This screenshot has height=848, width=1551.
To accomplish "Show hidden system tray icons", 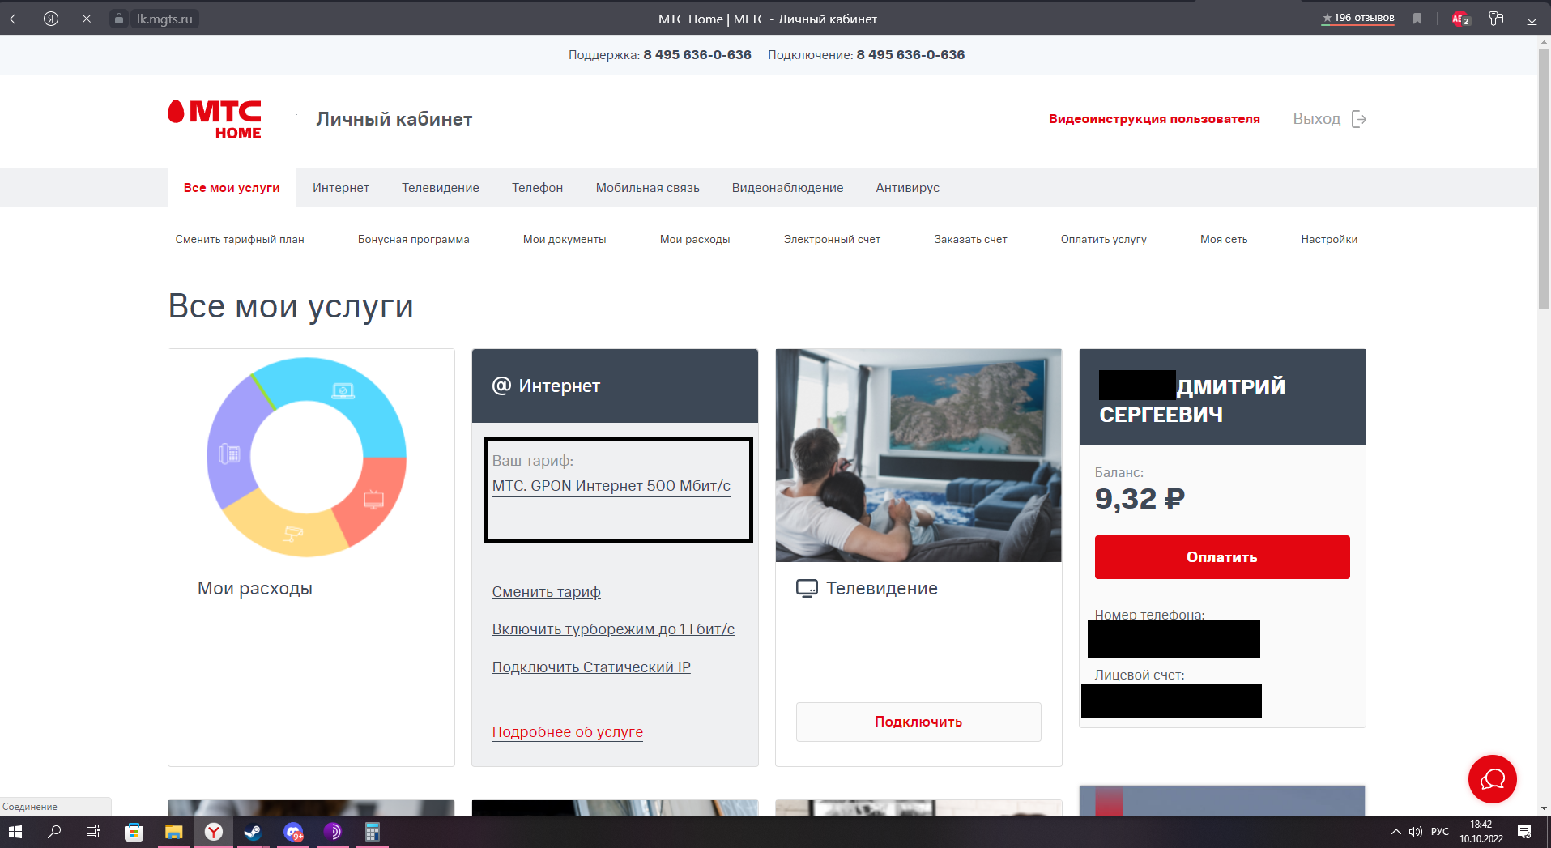I will click(1396, 832).
